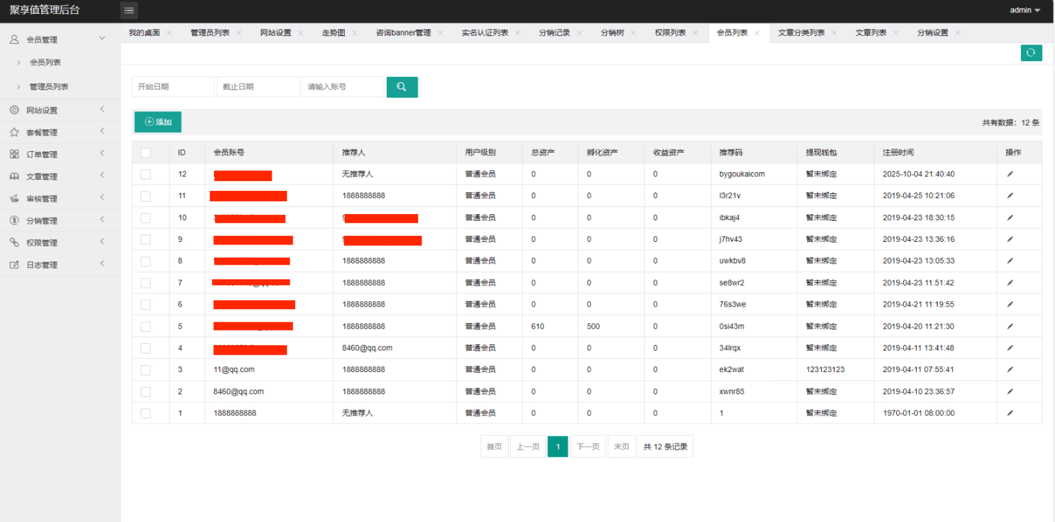Go to 末页 last page
Viewport: 1055px width, 522px height.
(x=621, y=446)
